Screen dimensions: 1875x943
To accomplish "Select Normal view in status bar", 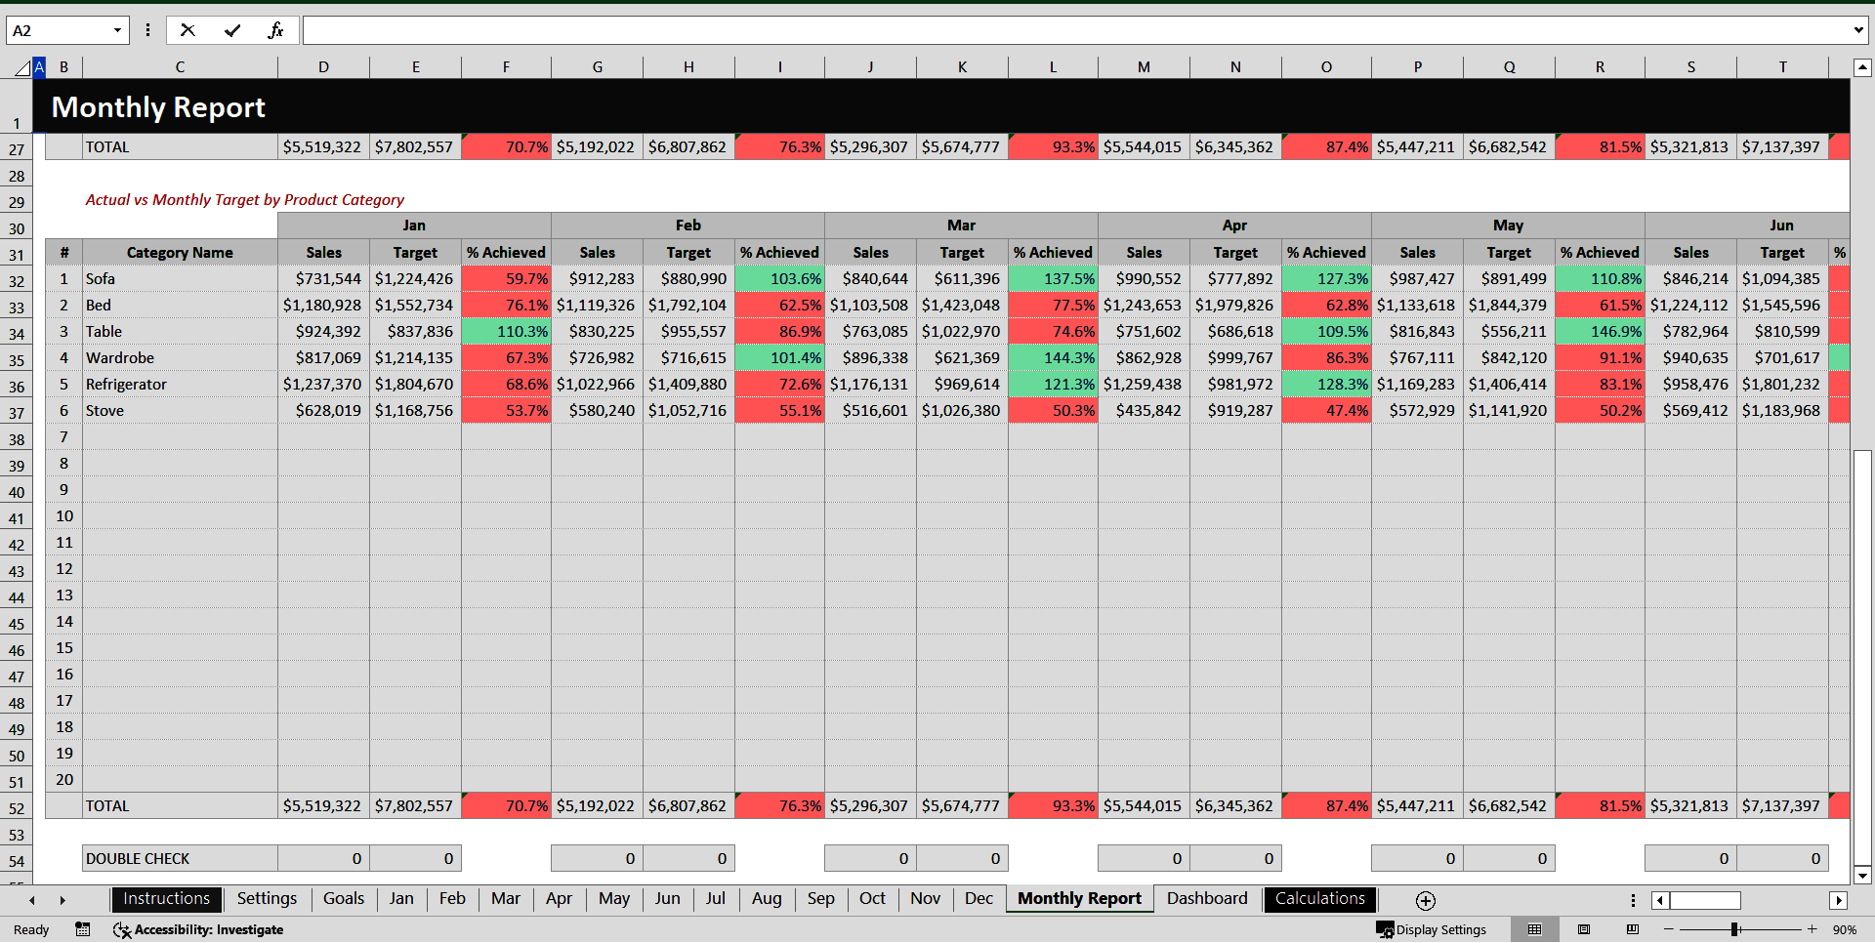I will point(1534,929).
